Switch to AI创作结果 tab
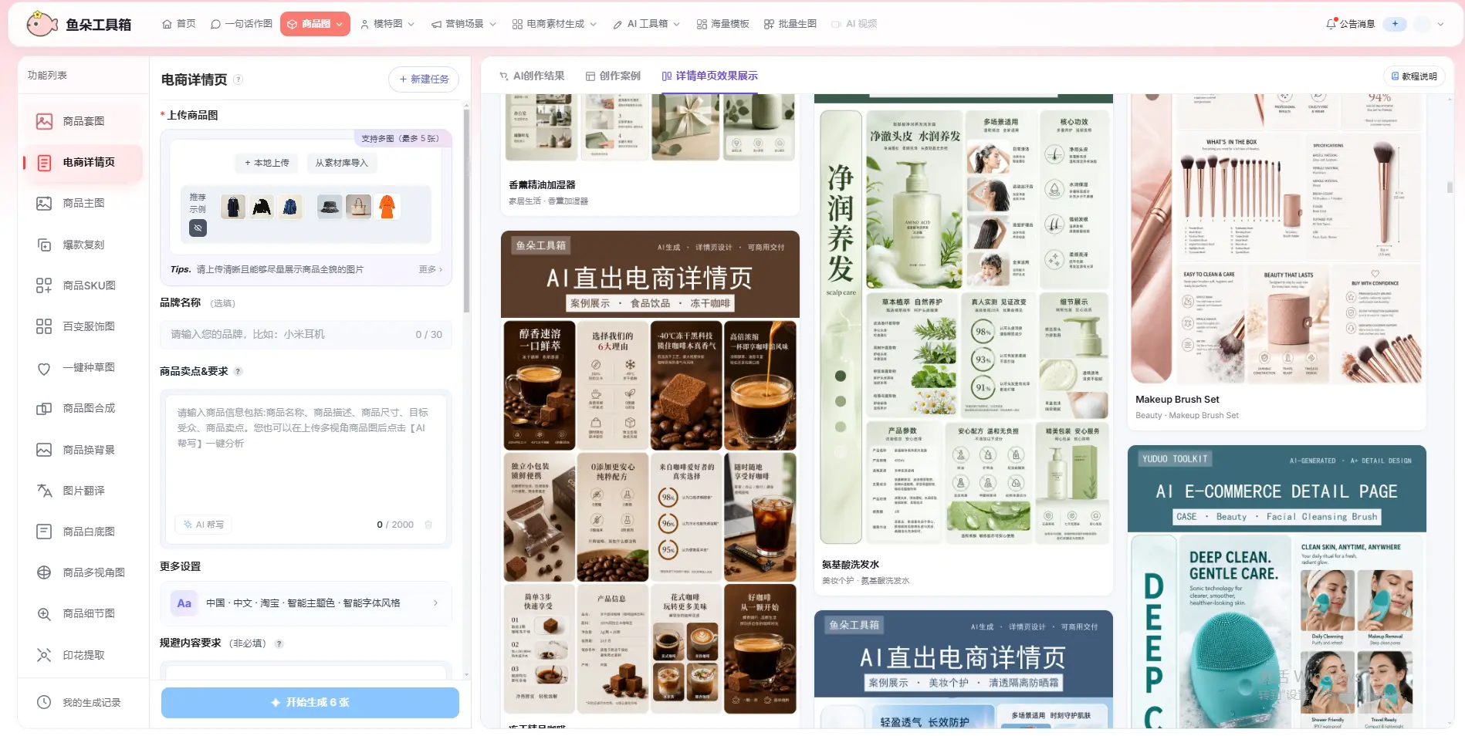Screen dimensions: 1465x736 click(532, 76)
